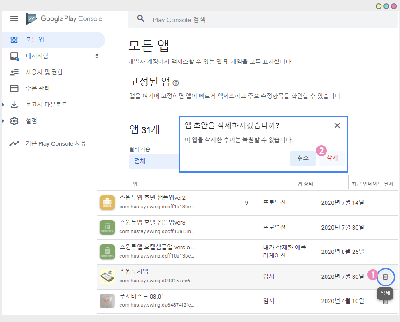The image size is (400, 322).
Task: Open the 전체 filter dropdown
Action: pyautogui.click(x=154, y=161)
